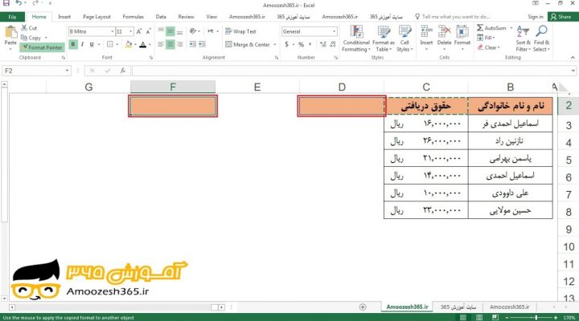Increase font size with the larger A icon
This screenshot has height=321, width=579.
coord(139,31)
